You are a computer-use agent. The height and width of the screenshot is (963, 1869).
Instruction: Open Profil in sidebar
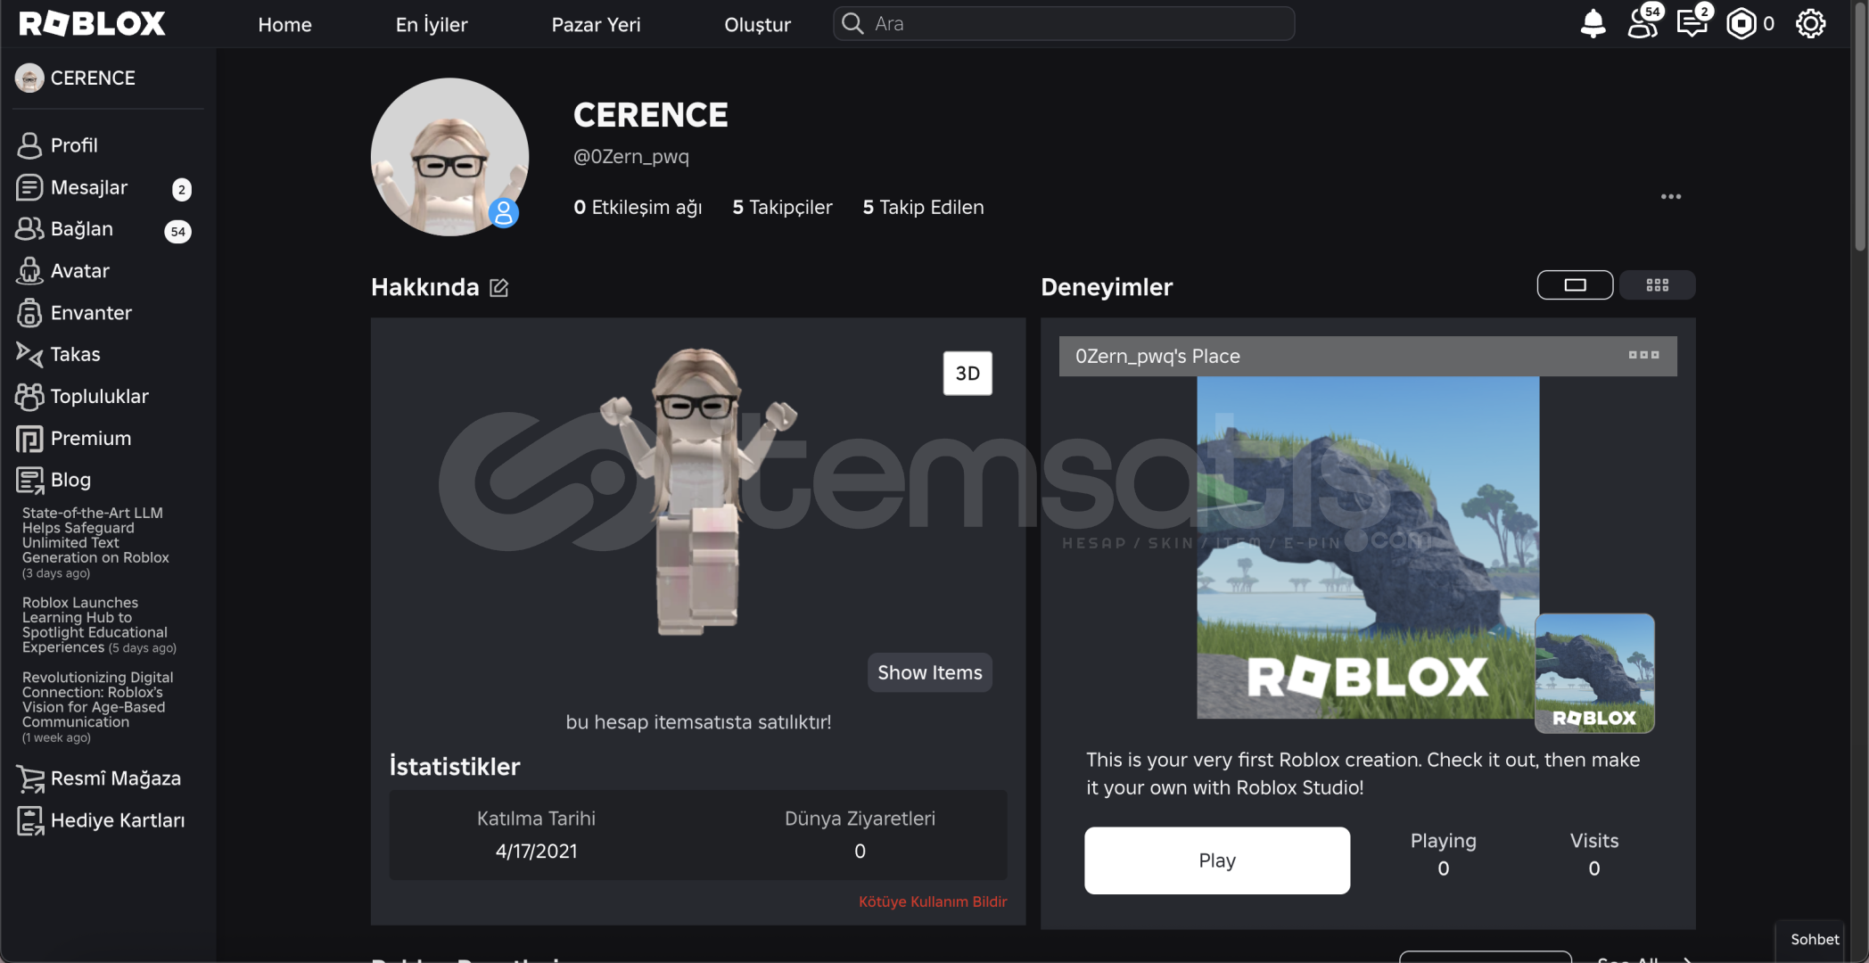[x=74, y=145]
